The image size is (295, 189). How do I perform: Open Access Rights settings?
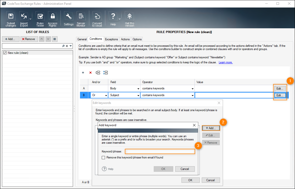point(53,19)
